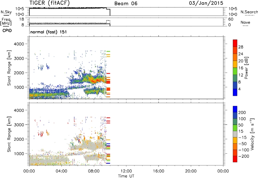Screen dimensions: 258x178
Task: Click the blue bottom of power colorbar
Action: click(x=235, y=92)
